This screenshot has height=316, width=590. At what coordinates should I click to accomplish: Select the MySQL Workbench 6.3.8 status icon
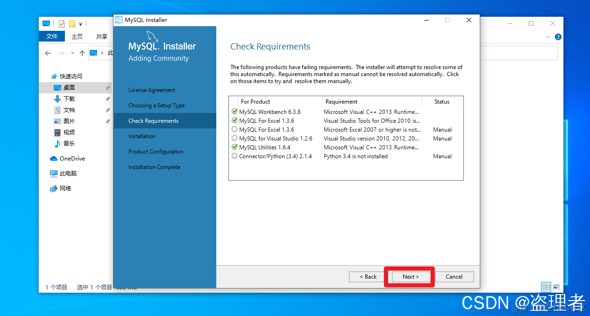tap(235, 112)
